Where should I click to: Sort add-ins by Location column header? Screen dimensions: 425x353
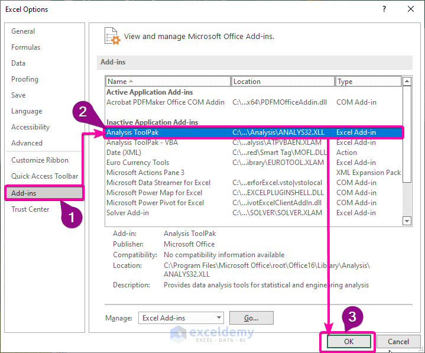pos(283,82)
